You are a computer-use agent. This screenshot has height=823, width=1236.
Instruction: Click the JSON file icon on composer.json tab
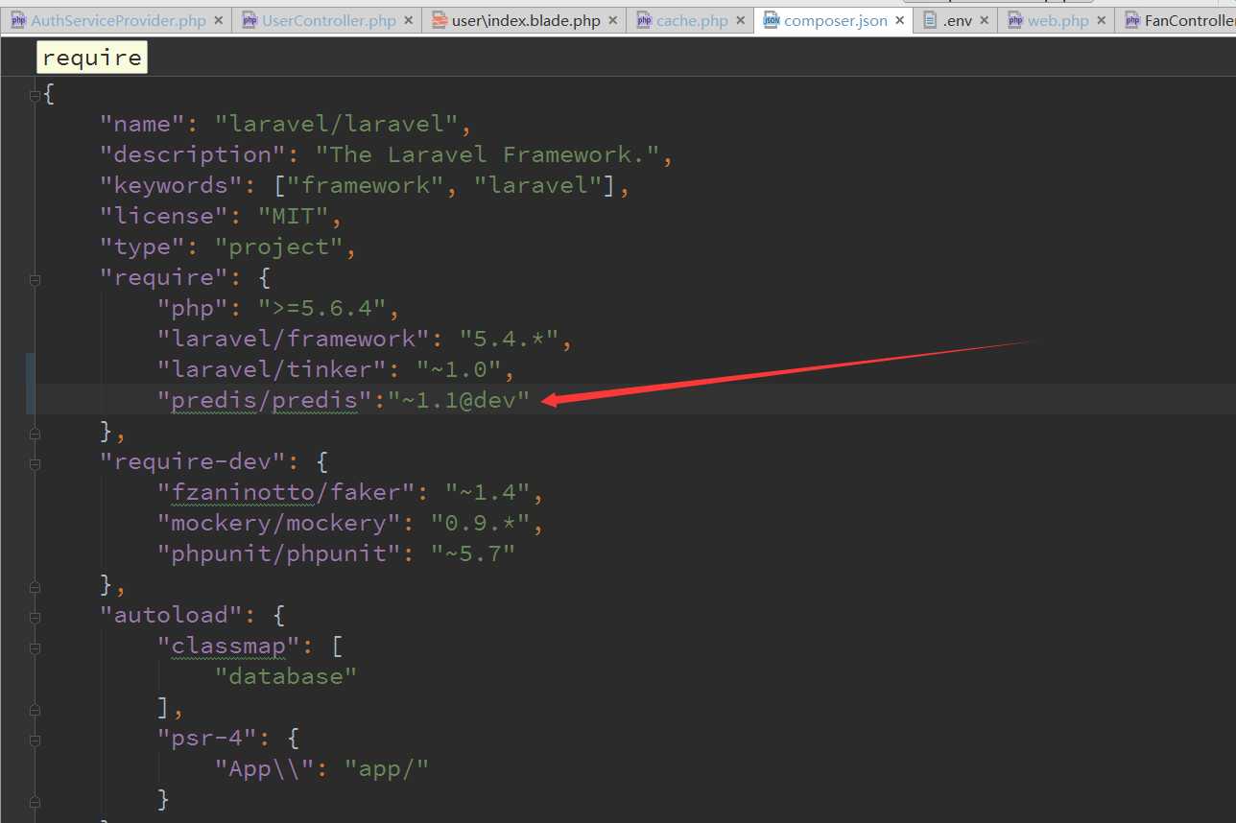pyautogui.click(x=772, y=20)
